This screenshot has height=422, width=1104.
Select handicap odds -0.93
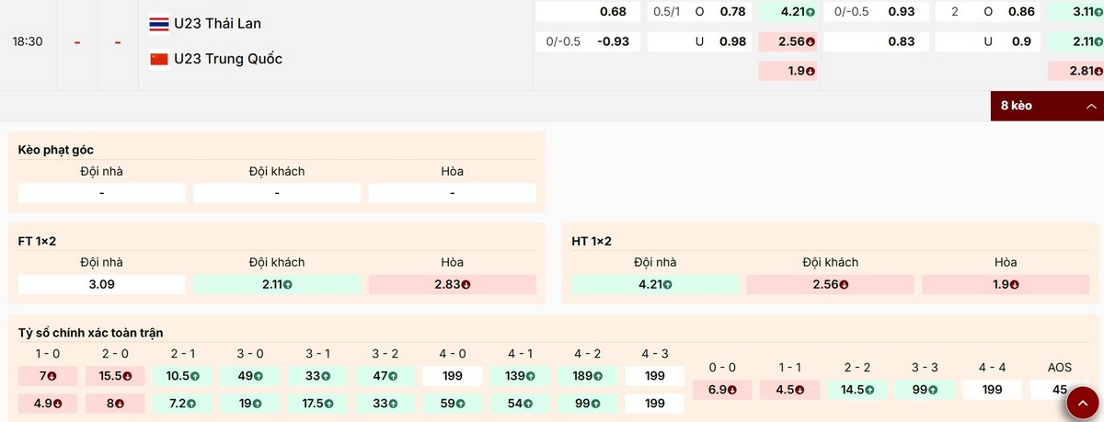pos(612,41)
